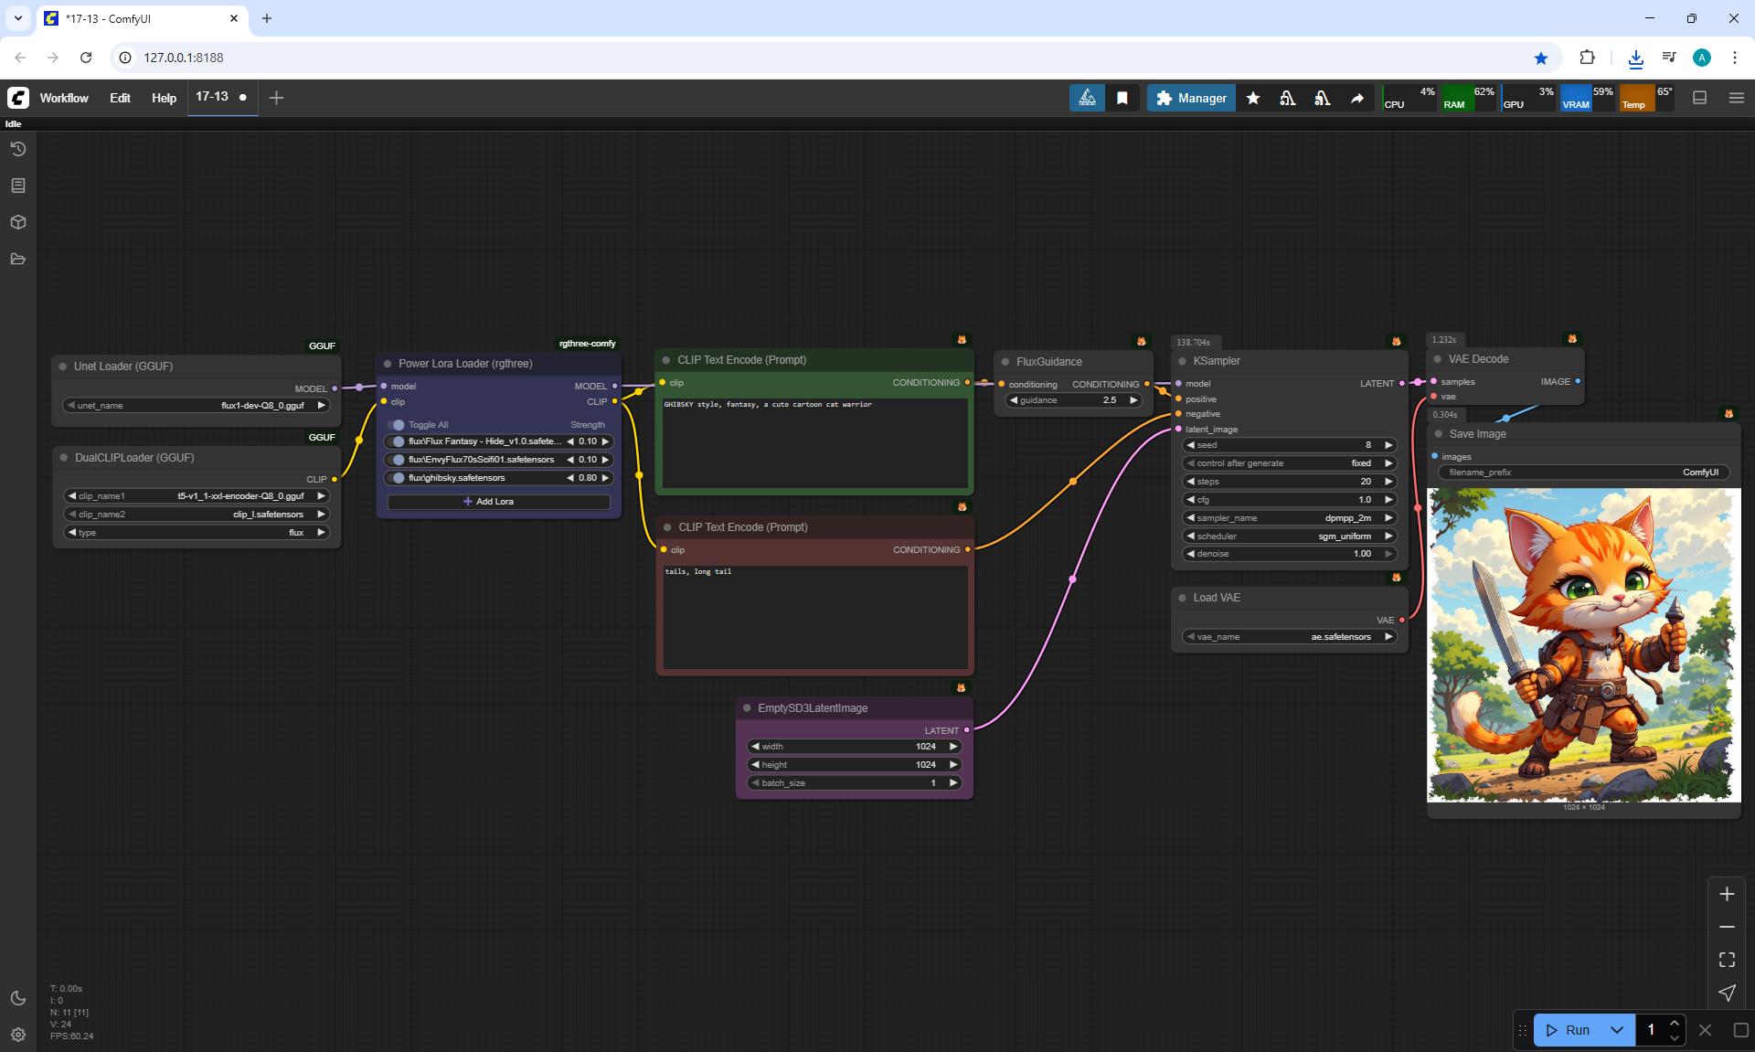This screenshot has height=1052, width=1755.
Task: Open the sampler_name dpmpp_2m selector
Action: 1289,518
